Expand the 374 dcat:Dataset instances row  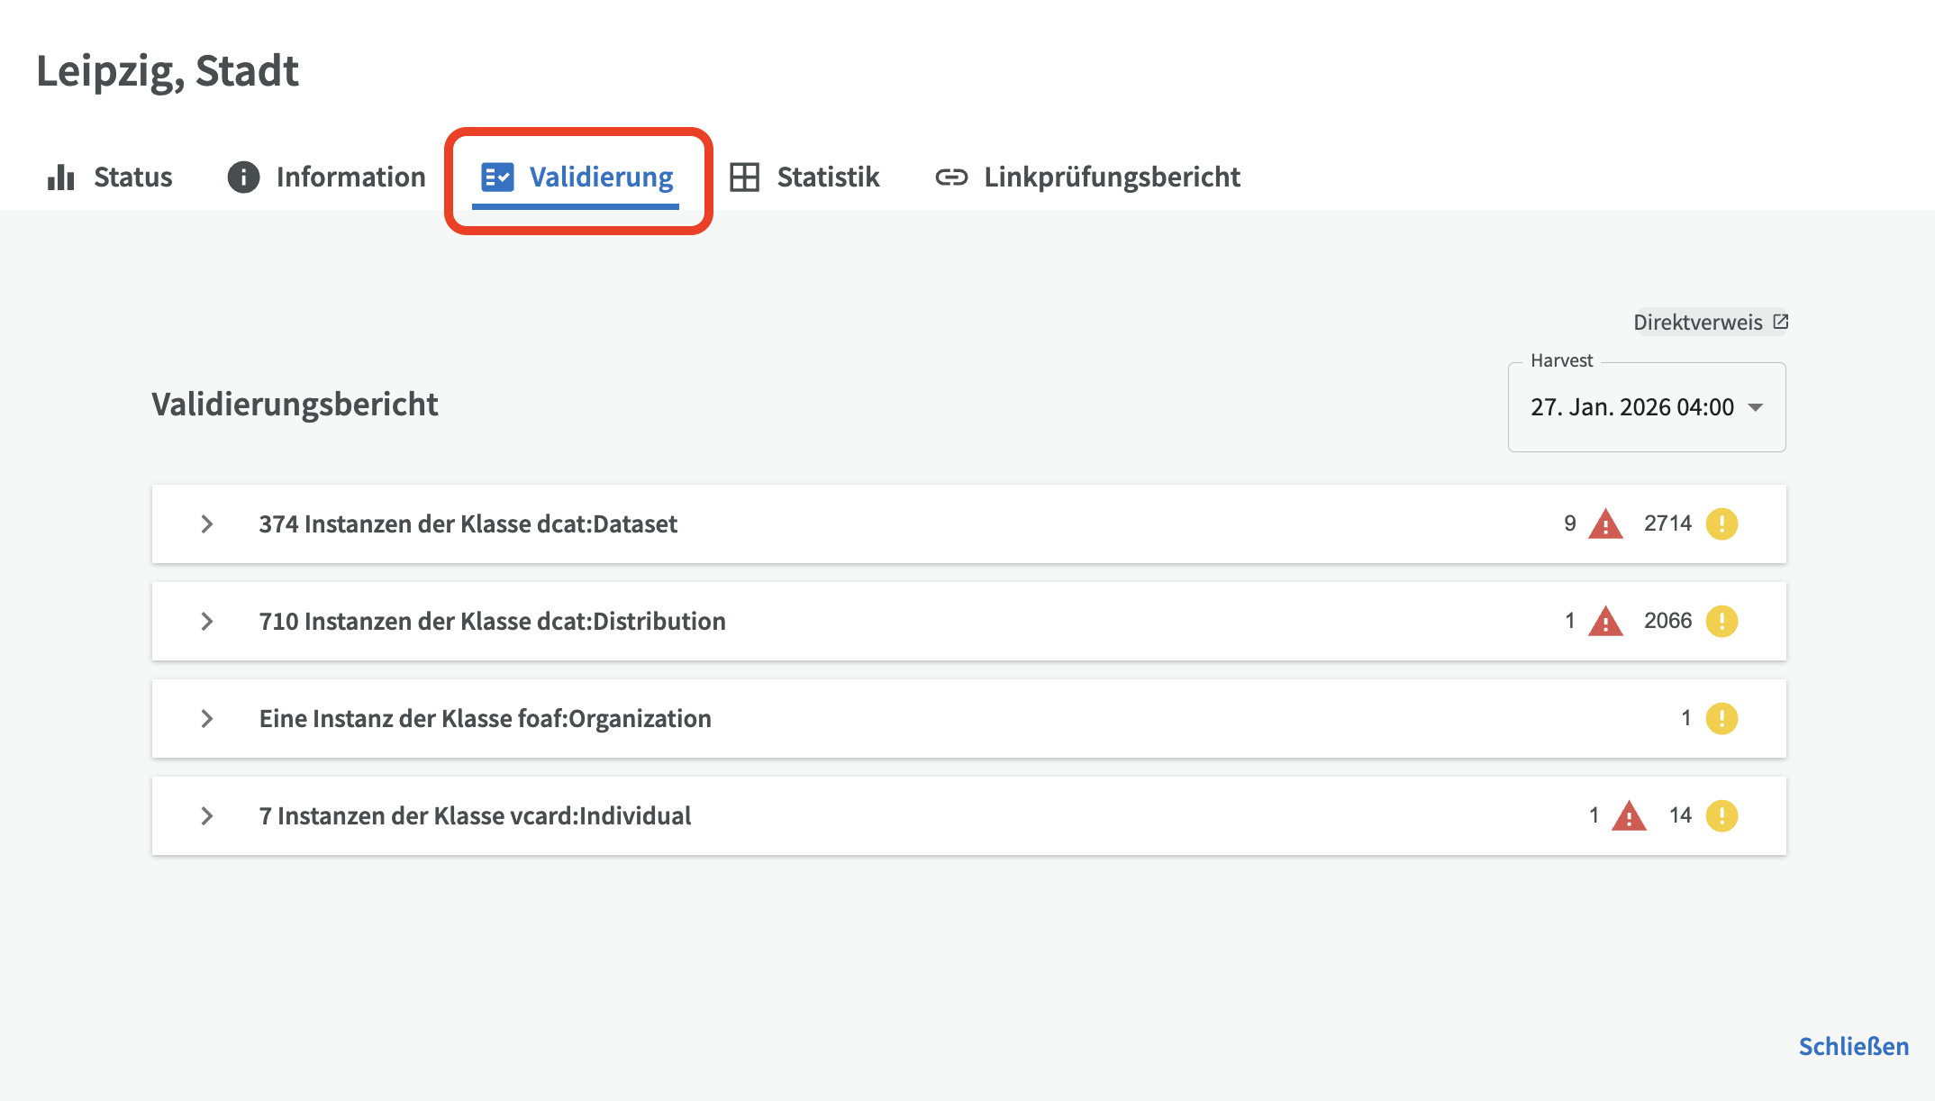207,524
